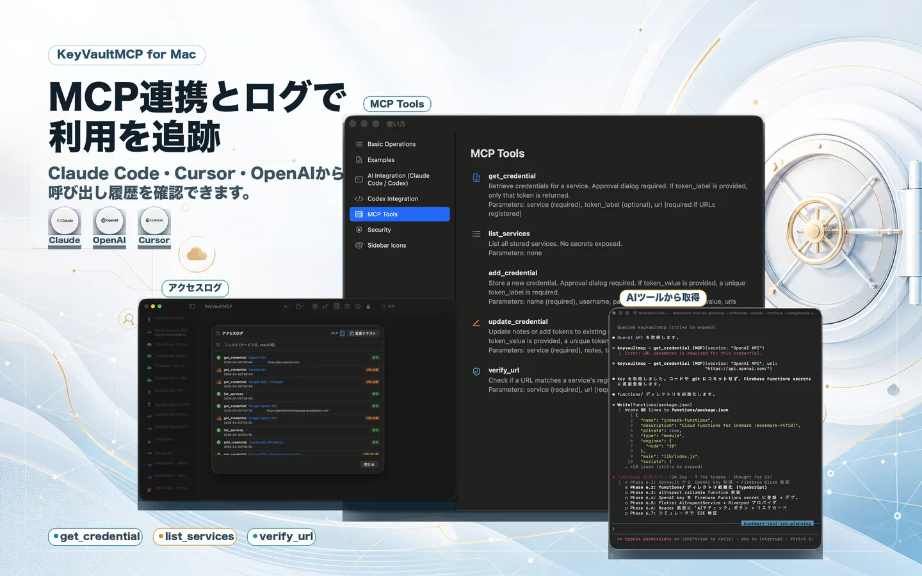Click the add_credential heading in MCP Tools

513,273
